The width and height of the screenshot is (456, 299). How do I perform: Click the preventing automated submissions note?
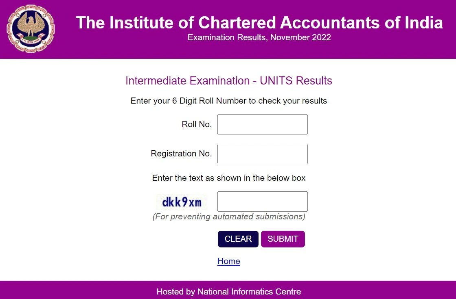[x=229, y=217]
